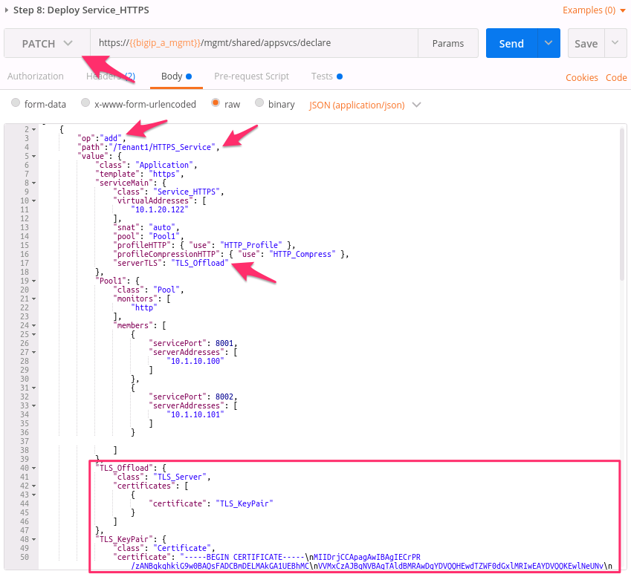
Task: Open the JSON (application/json) type dropdown
Action: click(365, 105)
